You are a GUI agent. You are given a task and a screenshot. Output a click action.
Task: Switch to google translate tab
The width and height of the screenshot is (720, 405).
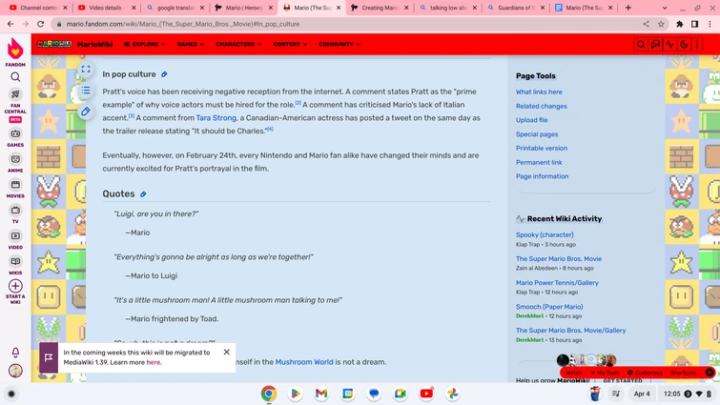click(175, 8)
